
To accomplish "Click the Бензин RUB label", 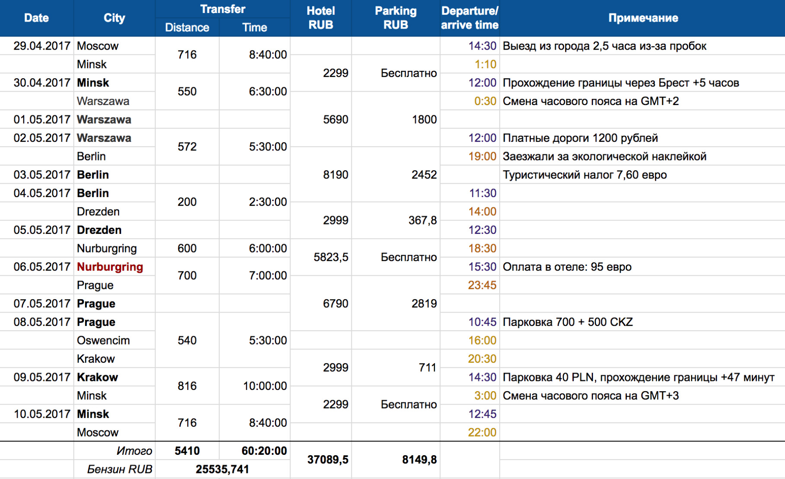I will tap(114, 469).
